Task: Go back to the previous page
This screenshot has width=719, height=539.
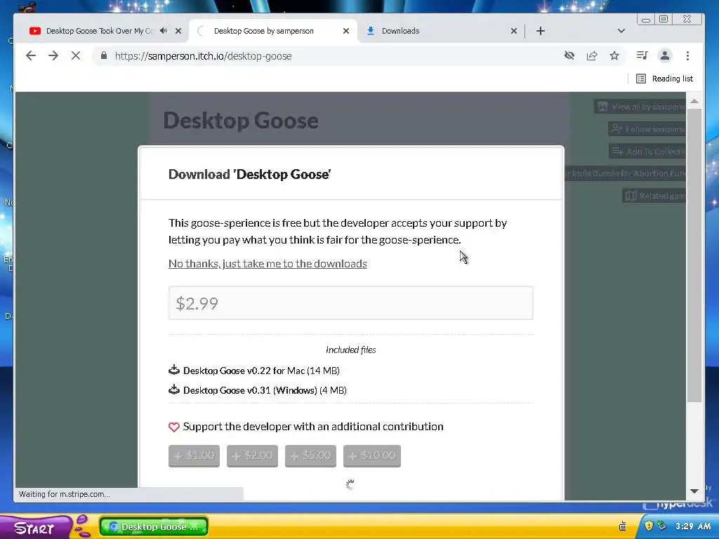Action: tap(31, 56)
